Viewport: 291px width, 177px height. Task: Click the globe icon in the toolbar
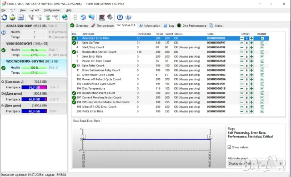pos(65,17)
